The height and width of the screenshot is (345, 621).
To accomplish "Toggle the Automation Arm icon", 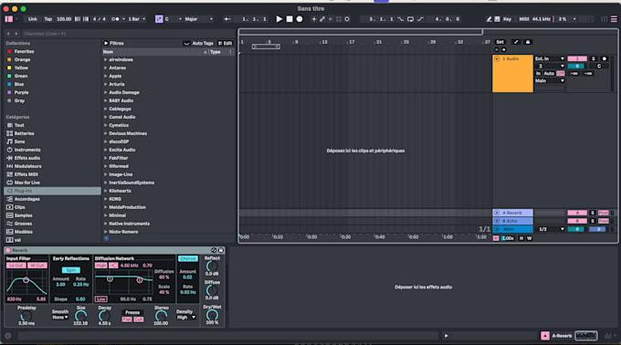I will click(322, 19).
